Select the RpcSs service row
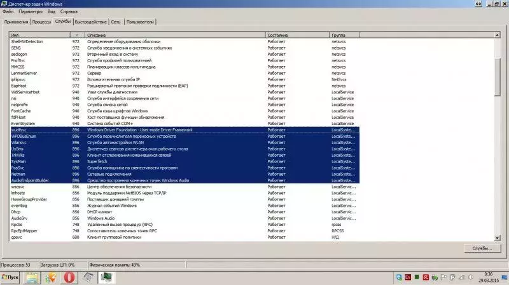Viewport: 509px width, 285px height. [x=185, y=225]
